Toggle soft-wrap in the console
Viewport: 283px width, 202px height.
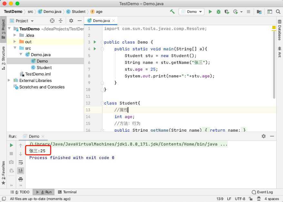click(21, 162)
